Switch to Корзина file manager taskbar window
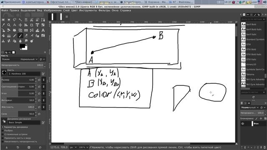 pos(156,2)
